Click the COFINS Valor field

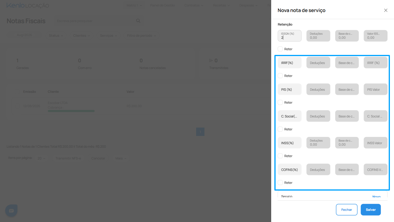click(376, 169)
